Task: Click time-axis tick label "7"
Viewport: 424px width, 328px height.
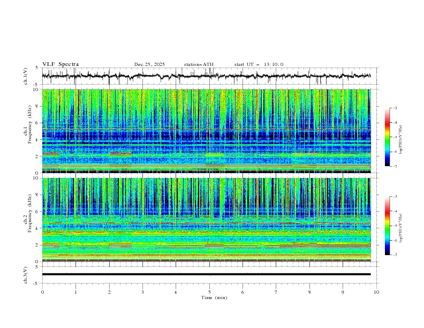Action: (276, 292)
